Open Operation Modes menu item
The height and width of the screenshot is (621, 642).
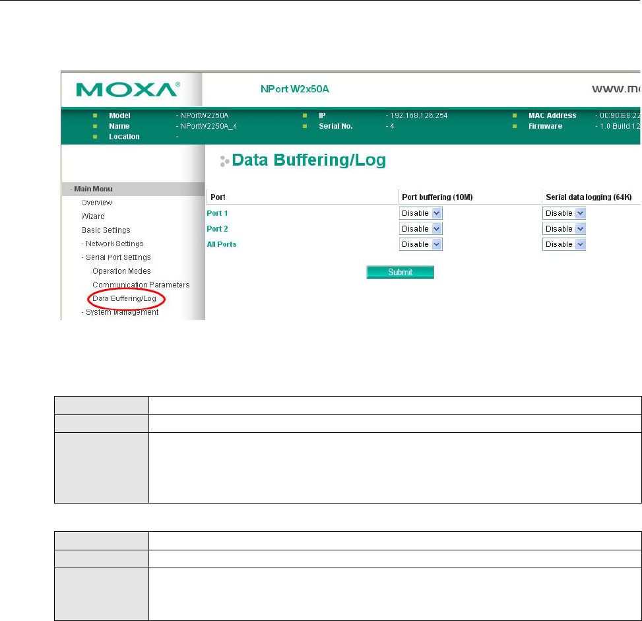121,271
